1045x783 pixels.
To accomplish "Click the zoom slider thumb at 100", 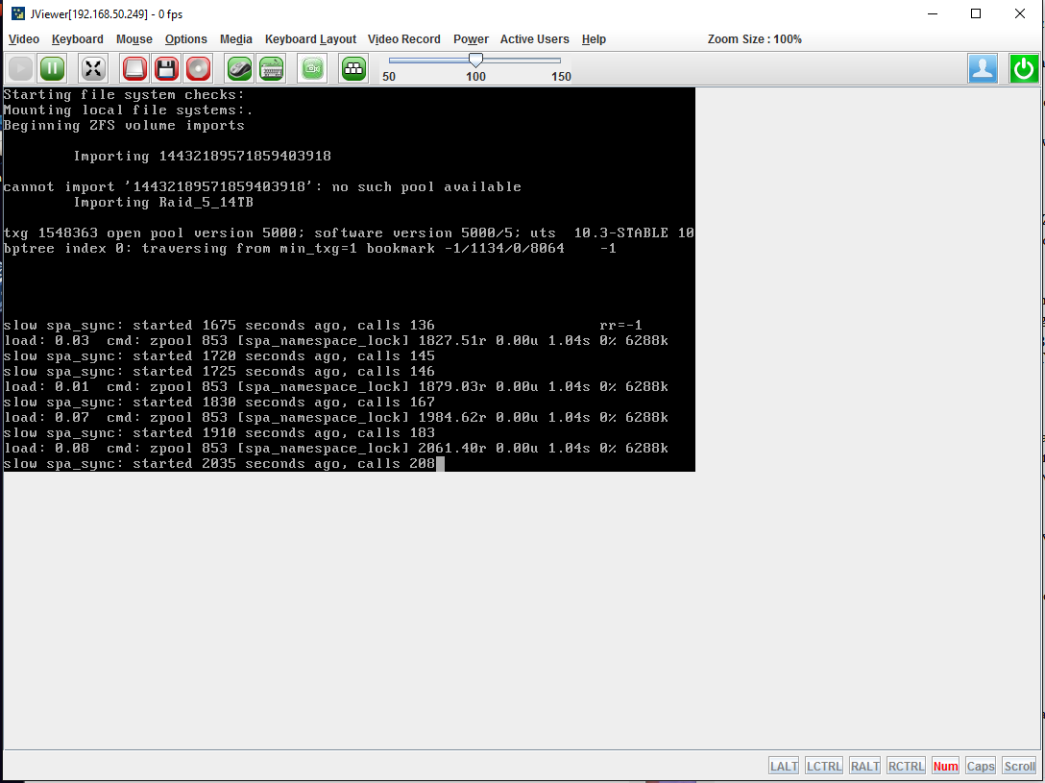I will tap(475, 61).
